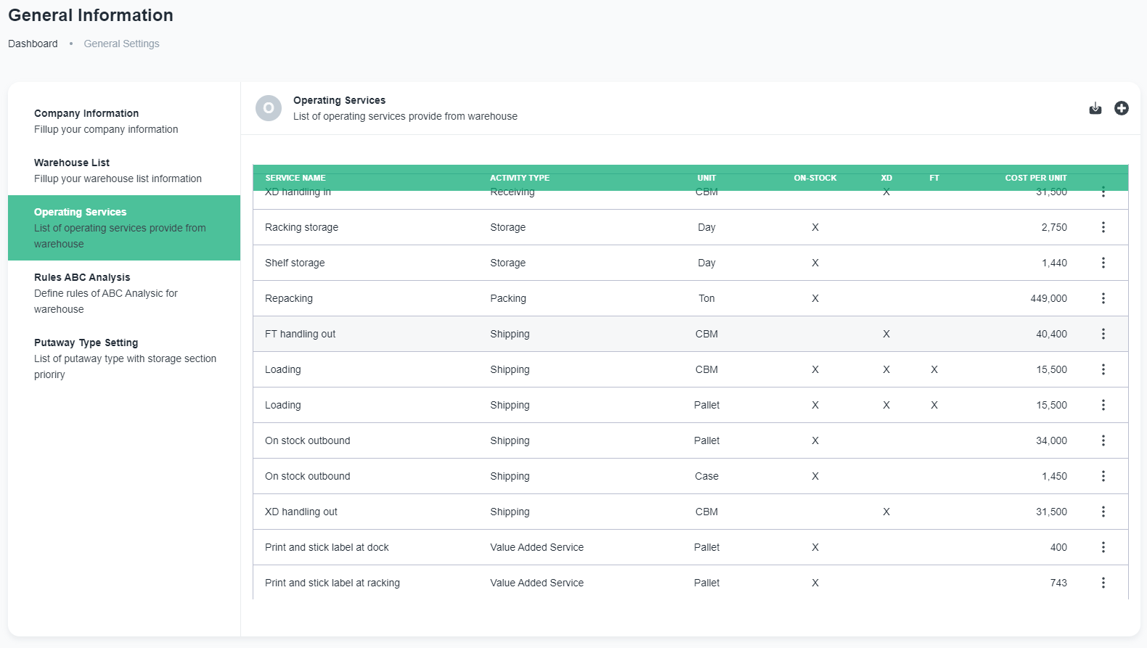Image resolution: width=1147 pixels, height=648 pixels.
Task: Open the three-dot menu for Repacking row
Action: point(1103,298)
